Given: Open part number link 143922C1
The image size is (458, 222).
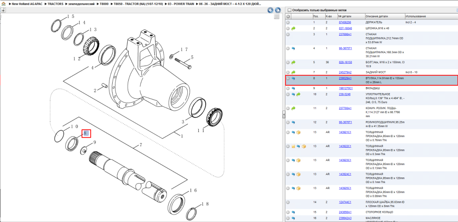Looking at the screenshot, I should (345, 146).
